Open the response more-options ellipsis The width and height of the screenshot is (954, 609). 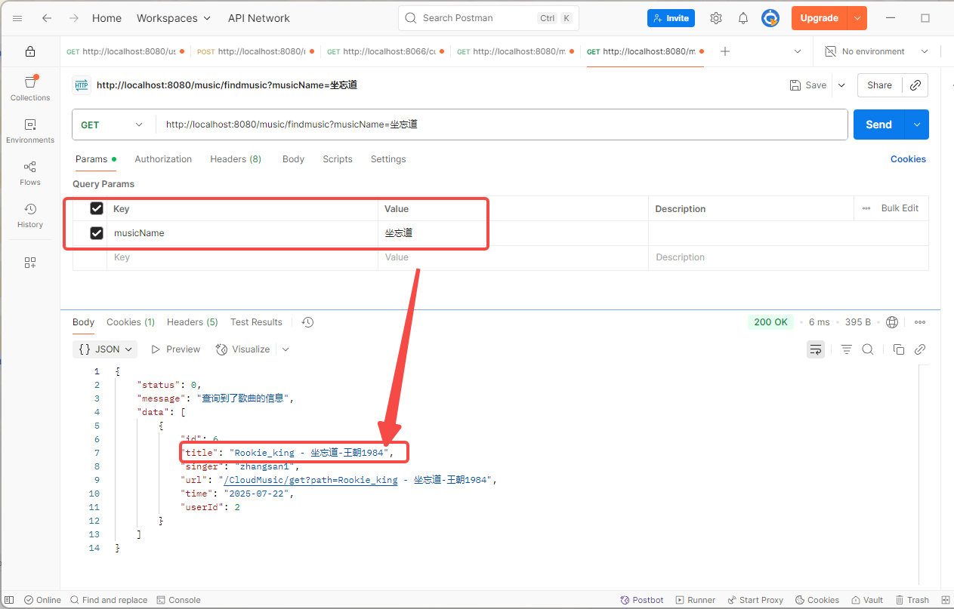pos(920,322)
